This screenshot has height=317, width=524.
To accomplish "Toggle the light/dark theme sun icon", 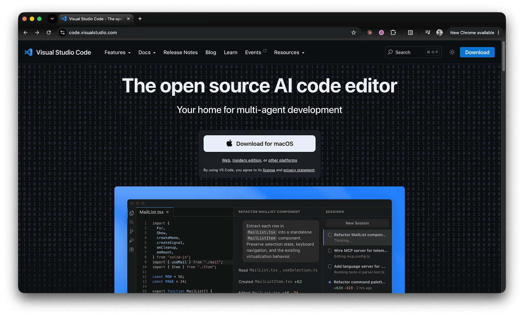I will click(452, 52).
